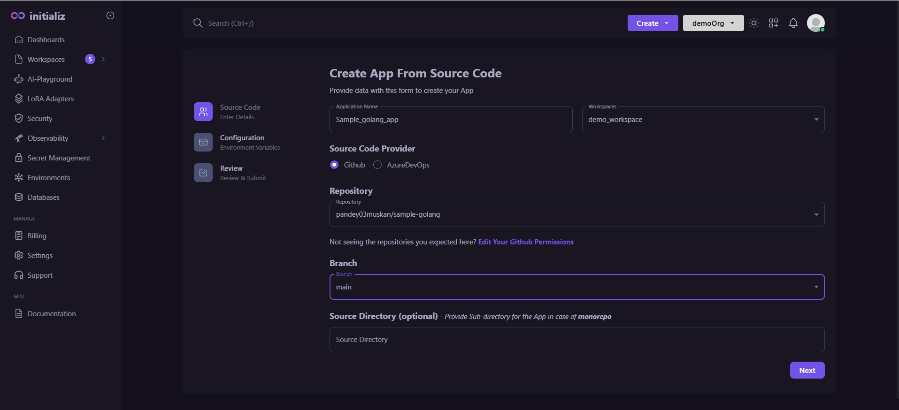The width and height of the screenshot is (899, 410).
Task: Click the Observability telescope icon
Action: point(19,138)
